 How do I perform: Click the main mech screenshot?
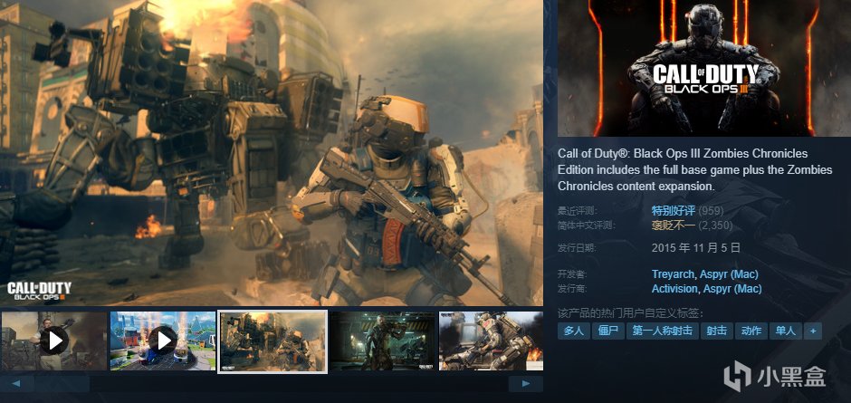click(272, 153)
